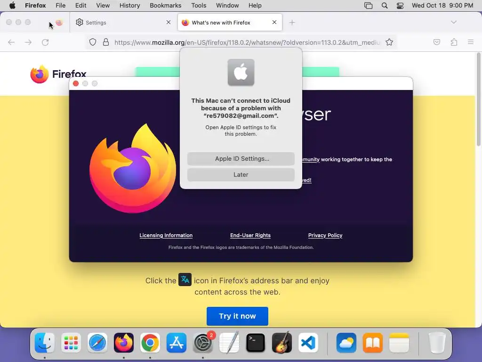Open the File menu
This screenshot has width=482, height=362.
pos(61,5)
